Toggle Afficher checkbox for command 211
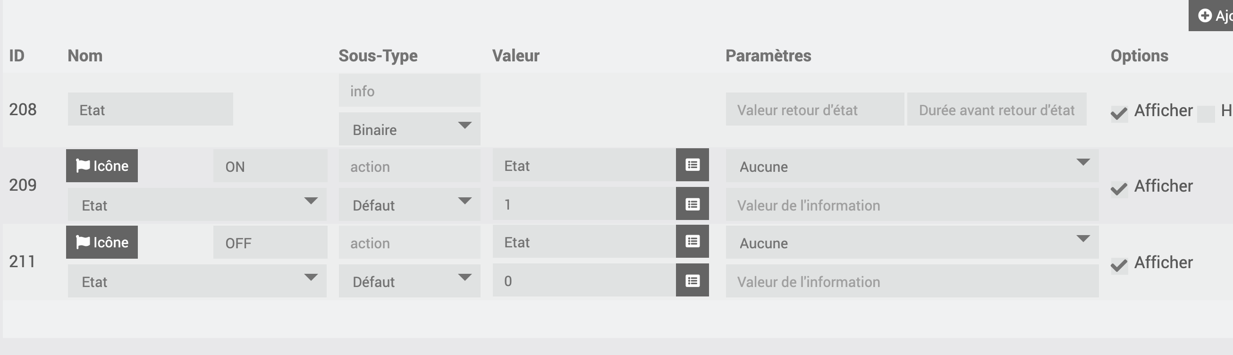 point(1119,265)
